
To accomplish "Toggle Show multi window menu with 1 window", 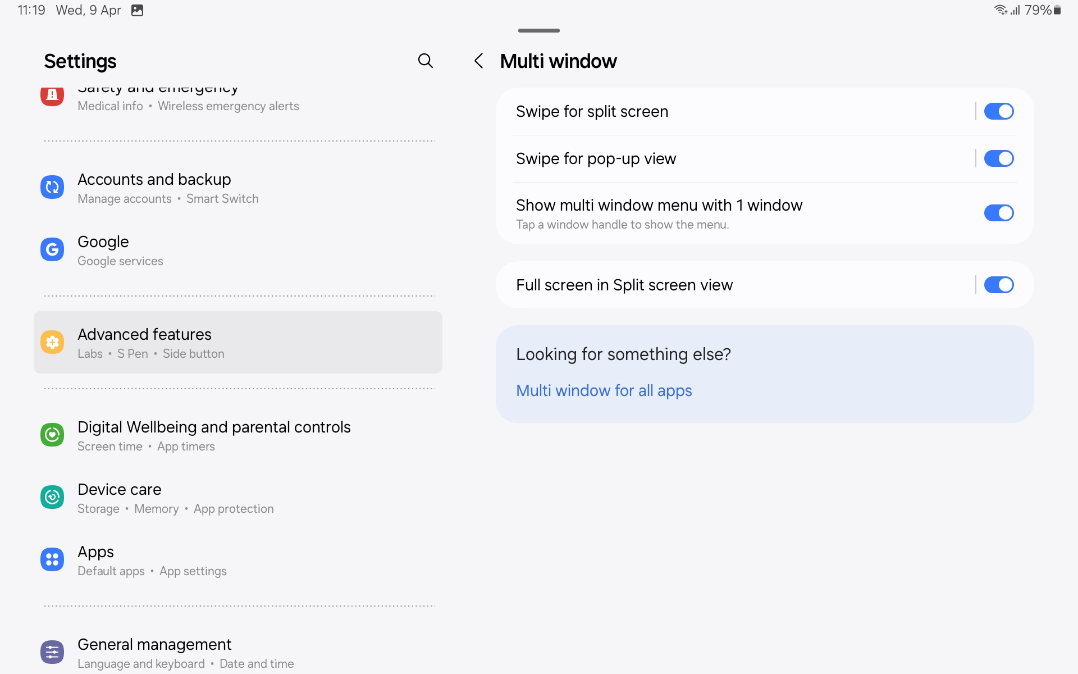I will tap(998, 213).
